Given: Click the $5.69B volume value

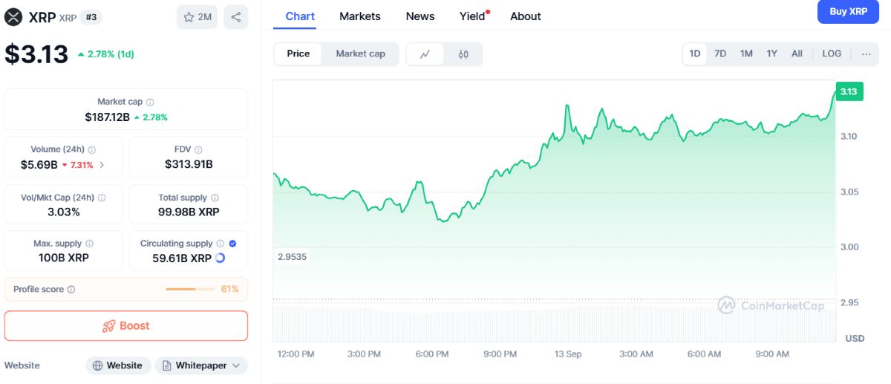Looking at the screenshot, I should [39, 165].
